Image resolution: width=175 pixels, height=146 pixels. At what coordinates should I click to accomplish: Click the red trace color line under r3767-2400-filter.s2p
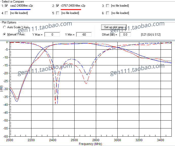[71, 9]
